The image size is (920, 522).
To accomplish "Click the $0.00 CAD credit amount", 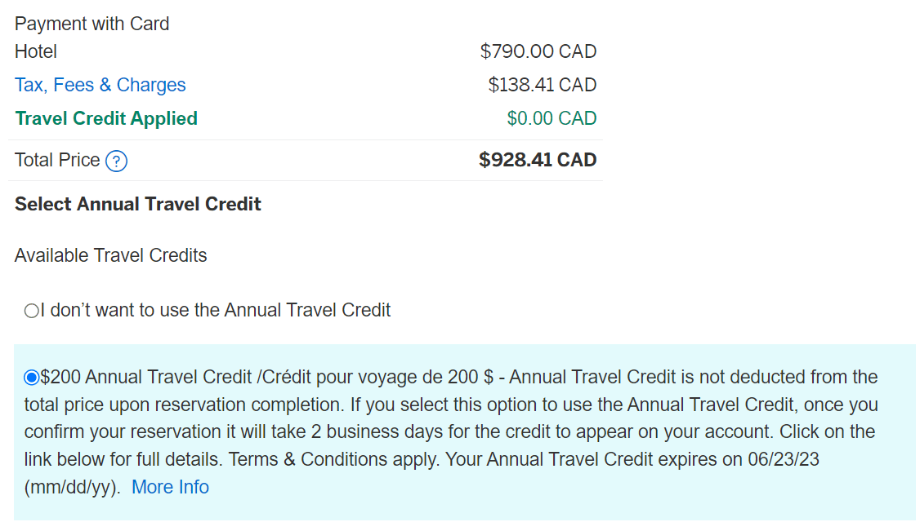I will pos(552,118).
